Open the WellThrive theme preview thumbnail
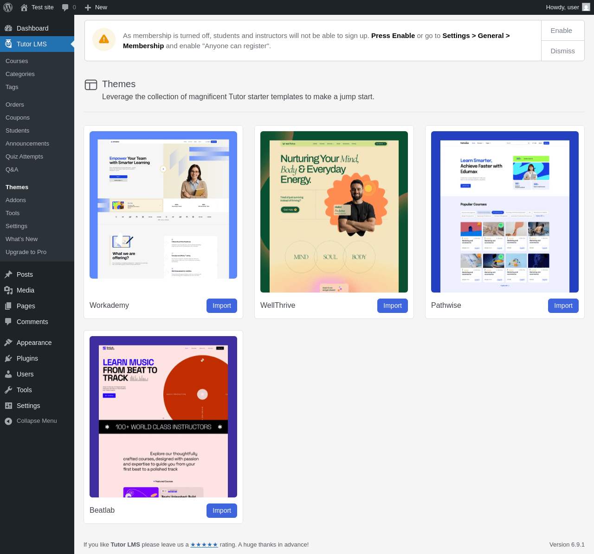 [x=334, y=212]
